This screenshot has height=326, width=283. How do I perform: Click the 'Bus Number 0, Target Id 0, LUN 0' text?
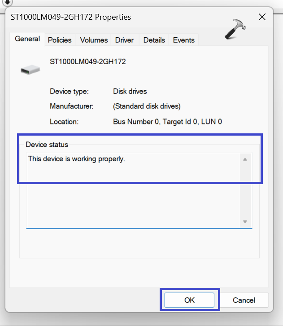168,122
